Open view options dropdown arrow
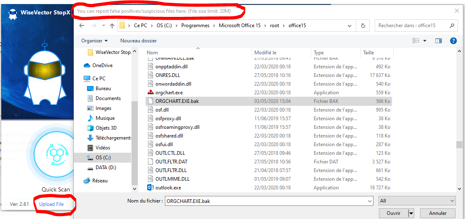465x219 pixels. pos(425,40)
